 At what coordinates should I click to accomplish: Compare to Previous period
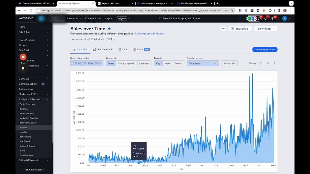click(127, 63)
